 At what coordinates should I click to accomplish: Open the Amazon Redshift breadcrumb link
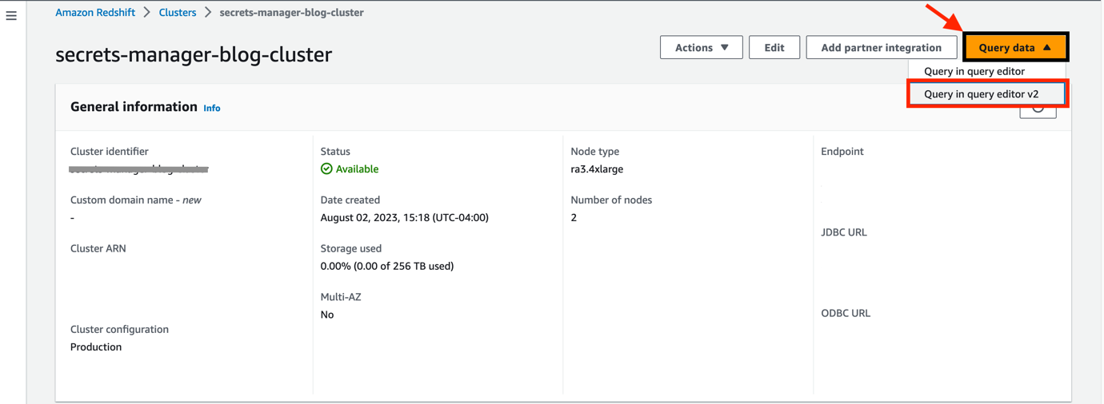(x=95, y=13)
